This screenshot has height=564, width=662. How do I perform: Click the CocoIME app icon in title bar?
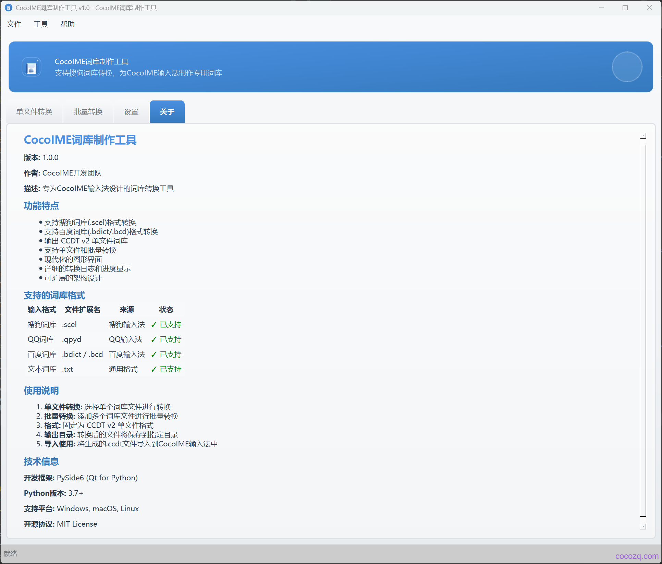(x=9, y=8)
